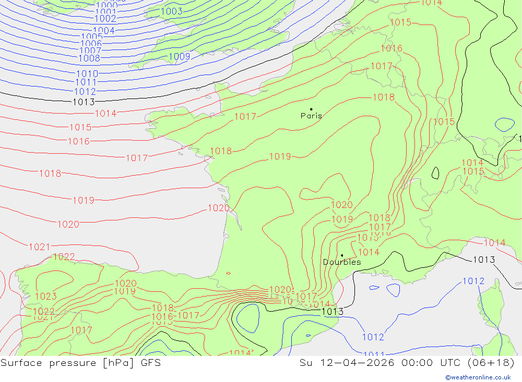The height and width of the screenshot is (382, 522).
Task: Click the Dourbies location label
Action: tap(342, 262)
